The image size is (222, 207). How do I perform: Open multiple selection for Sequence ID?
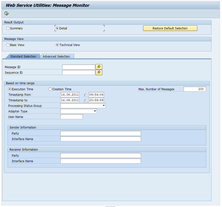click(x=99, y=72)
